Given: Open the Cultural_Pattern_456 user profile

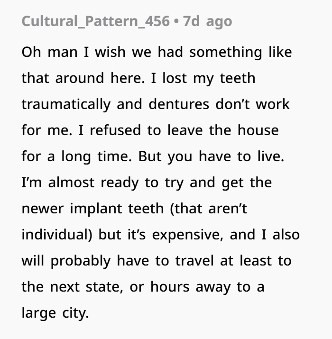Looking at the screenshot, I should pyautogui.click(x=96, y=21).
